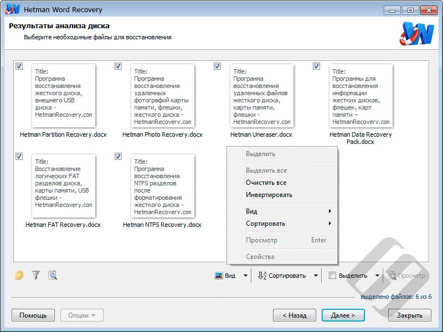Screen dimensions: 443x332
Task: Maximize the Hetman Word Recovery window
Action: point(410,10)
